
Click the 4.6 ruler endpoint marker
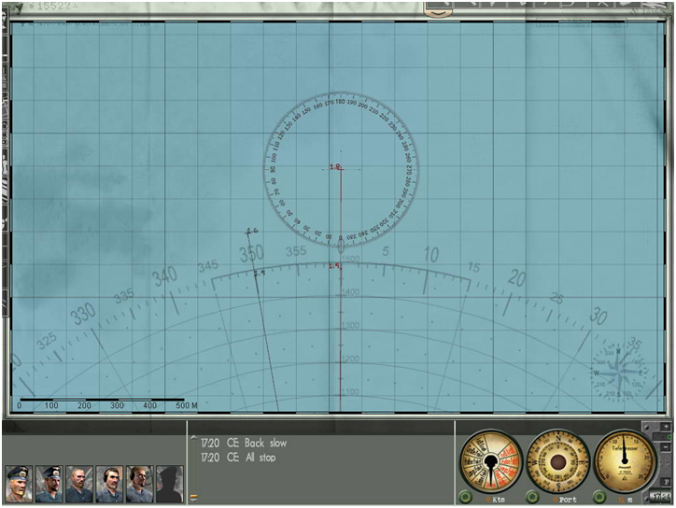pos(253,232)
